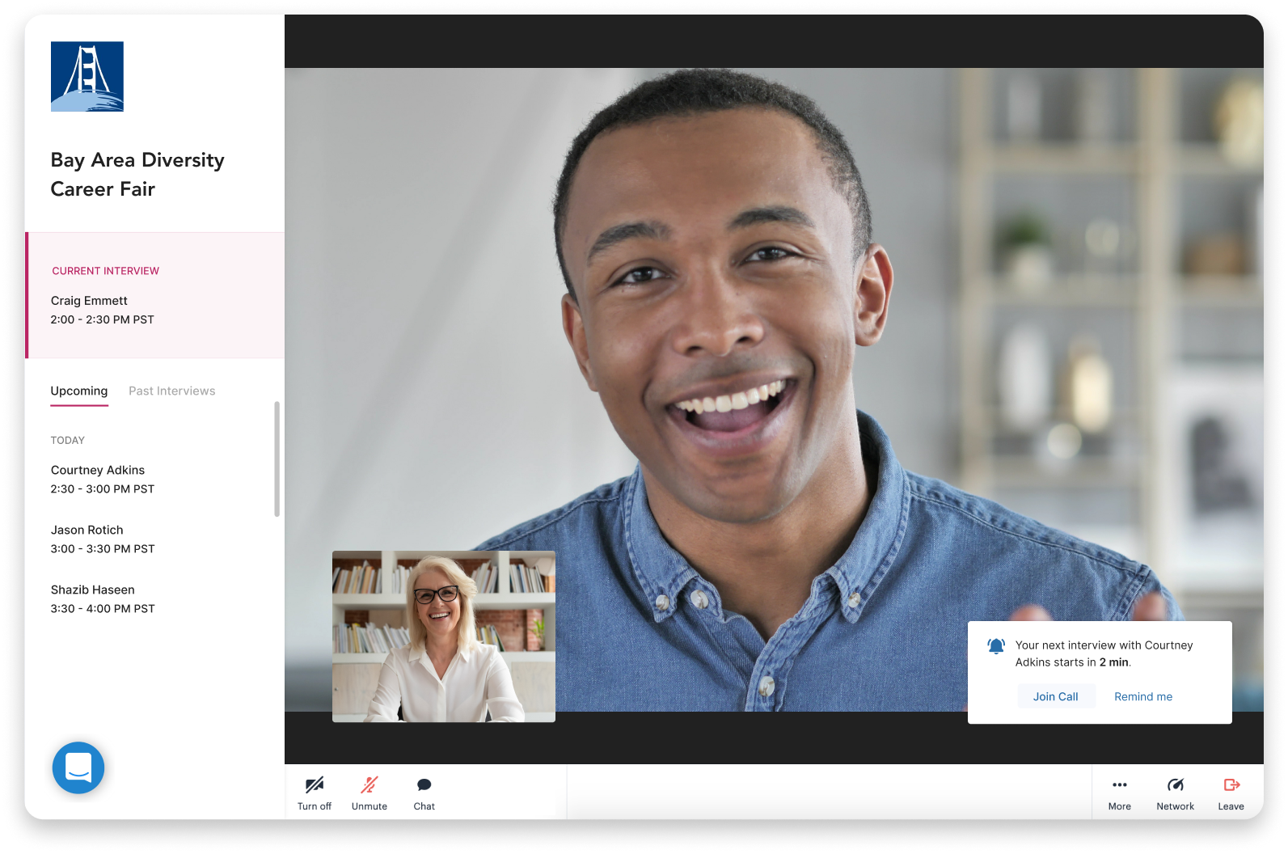Viewport: 1288px width, 854px height.
Task: Click the interviewer self-view video thumbnail
Action: click(x=444, y=636)
